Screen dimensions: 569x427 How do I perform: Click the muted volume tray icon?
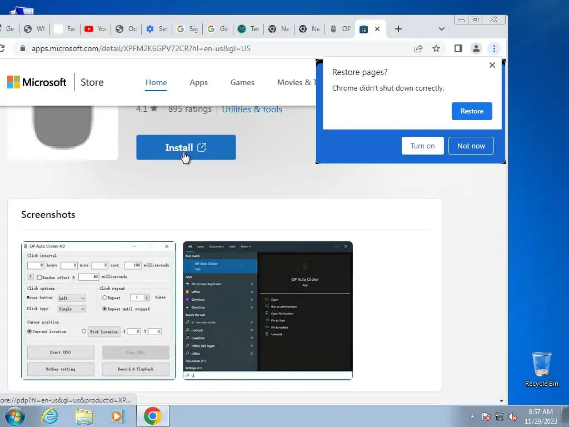513,416
